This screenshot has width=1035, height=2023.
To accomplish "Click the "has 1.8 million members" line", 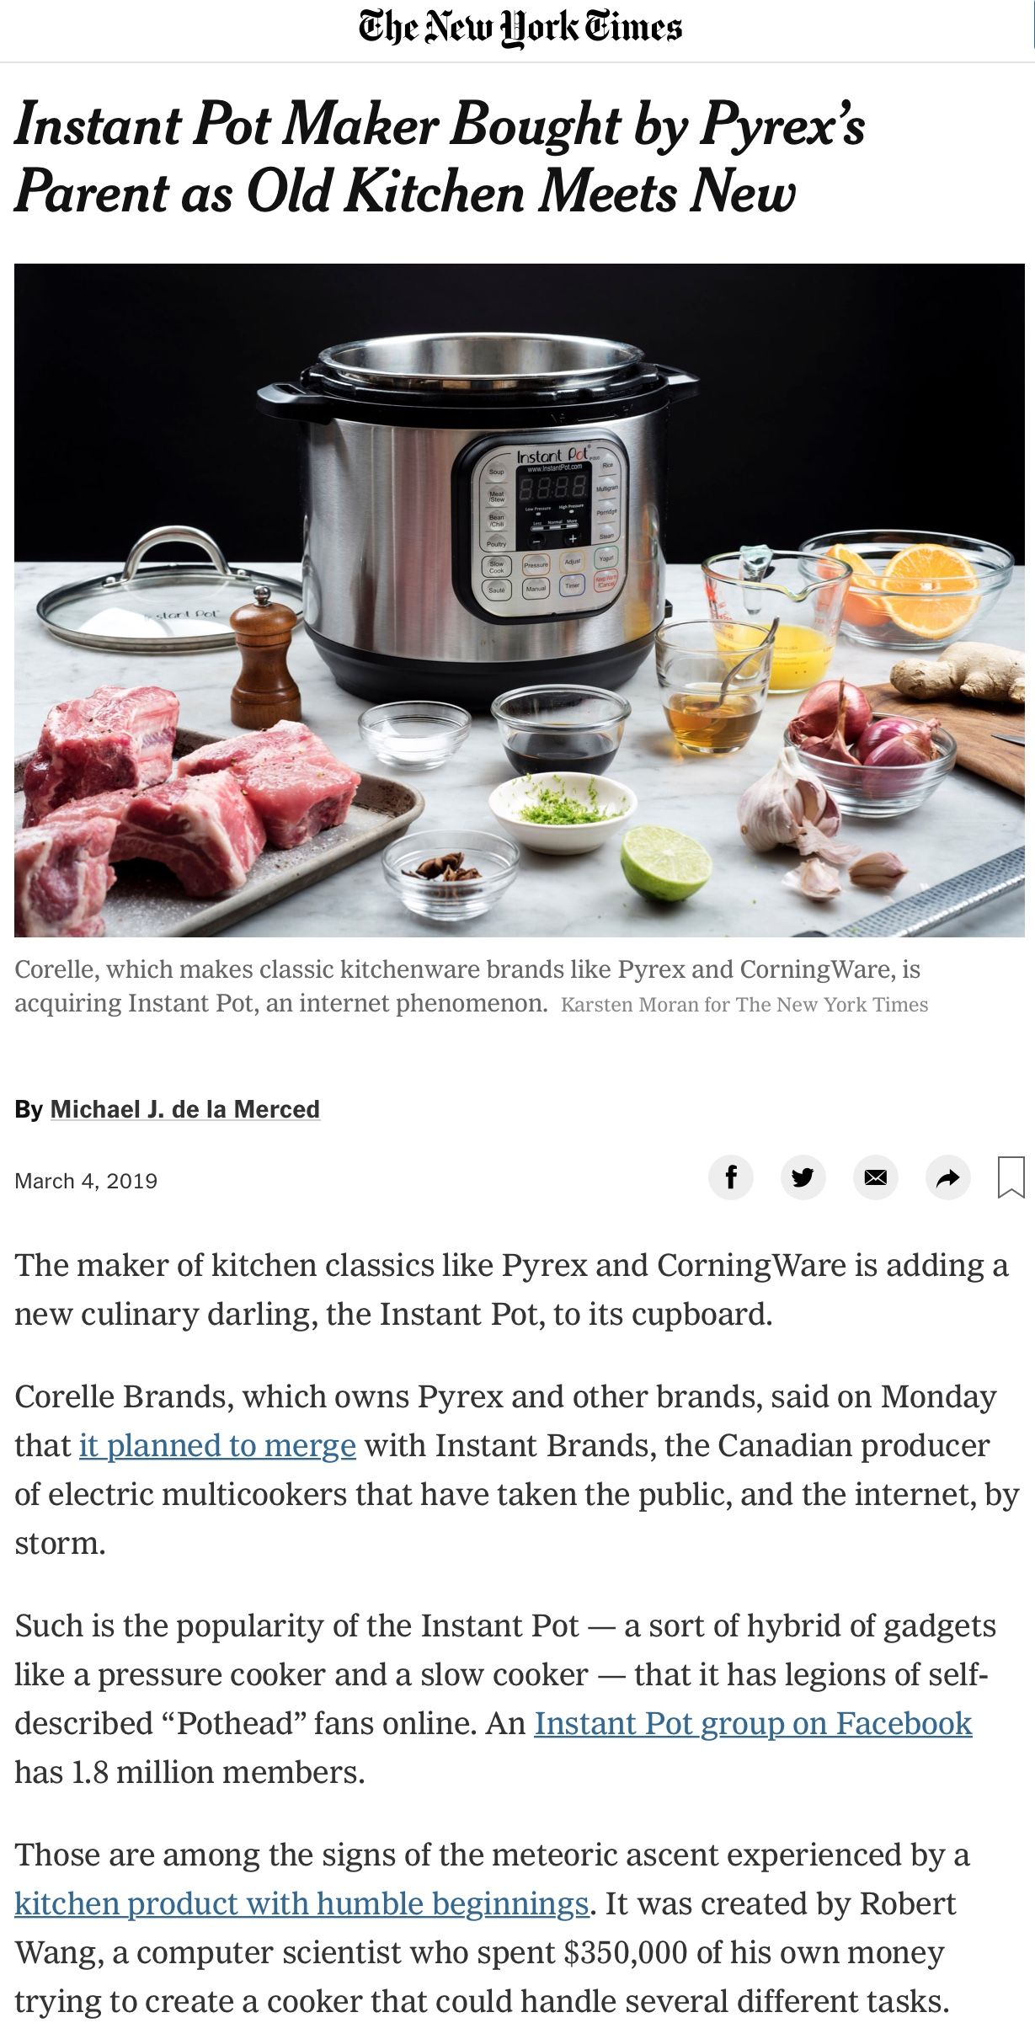I will 189,1772.
